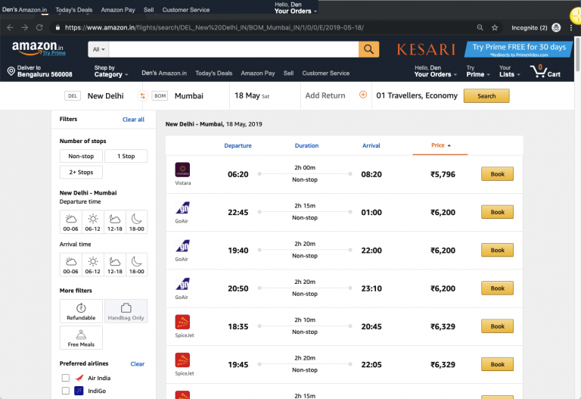The width and height of the screenshot is (581, 399).
Task: Click the Amazon.in logo
Action: coord(38,48)
